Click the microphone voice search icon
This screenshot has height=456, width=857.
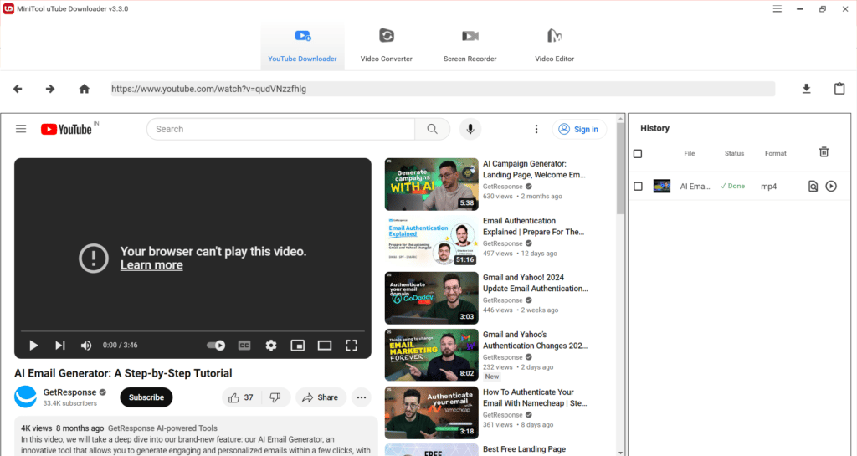click(470, 129)
